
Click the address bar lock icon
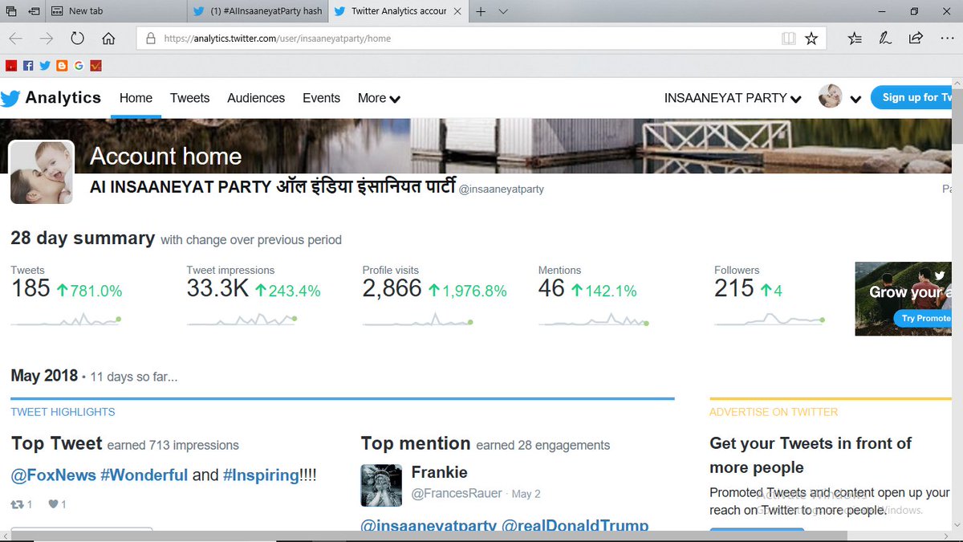(x=150, y=38)
